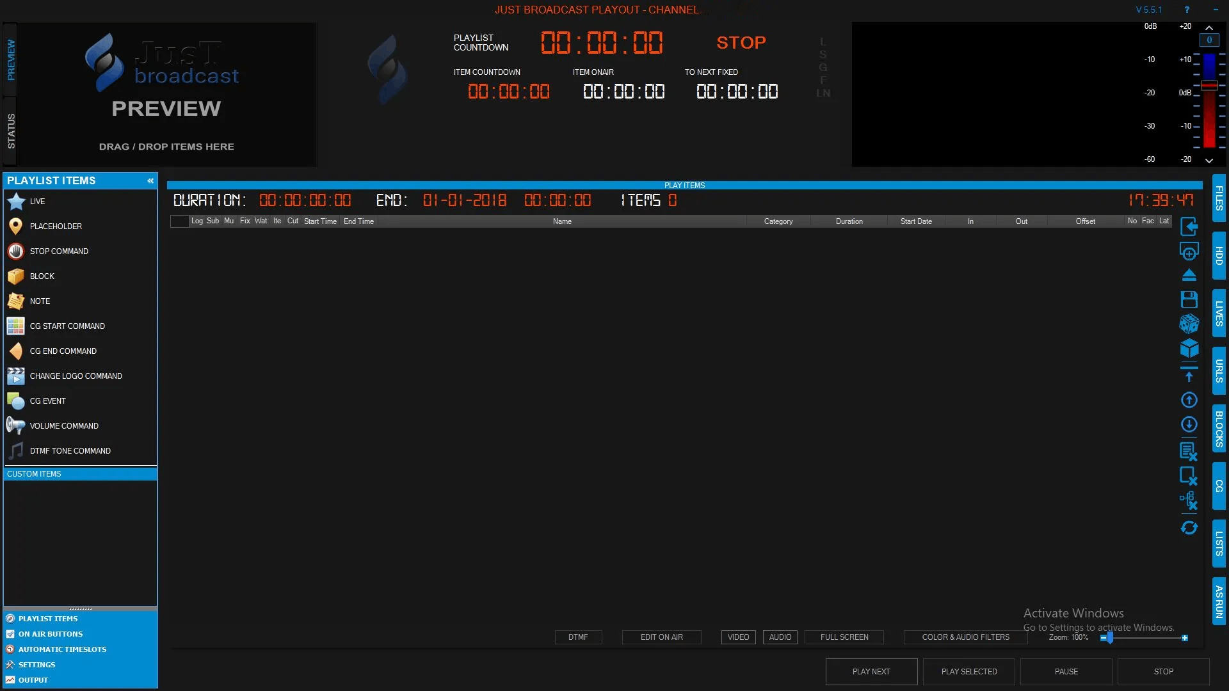Open the HDD side tab
The width and height of the screenshot is (1229, 691).
(1219, 255)
